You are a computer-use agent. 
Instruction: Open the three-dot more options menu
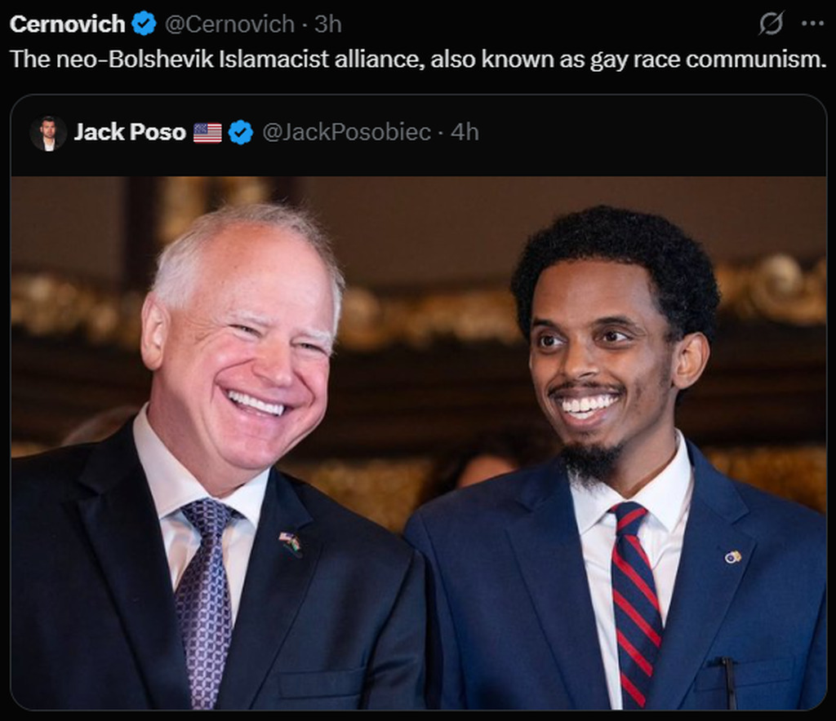coord(812,24)
